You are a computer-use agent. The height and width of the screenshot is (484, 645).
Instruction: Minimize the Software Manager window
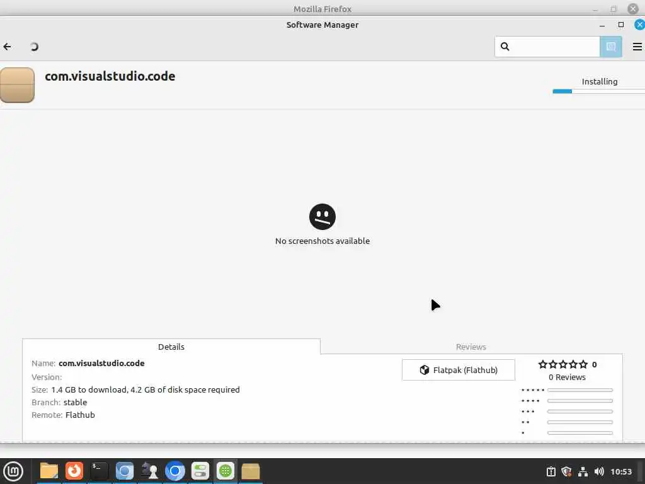(x=602, y=25)
